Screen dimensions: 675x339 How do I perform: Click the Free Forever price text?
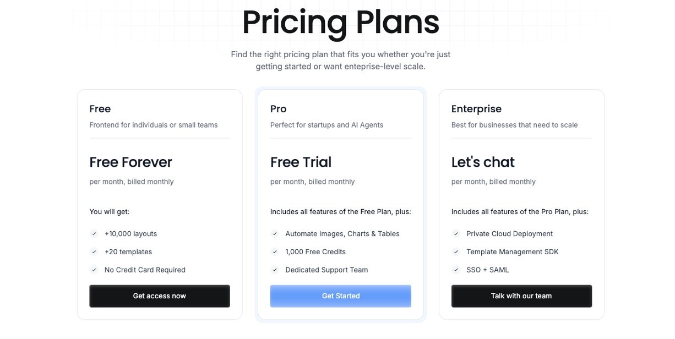click(130, 162)
